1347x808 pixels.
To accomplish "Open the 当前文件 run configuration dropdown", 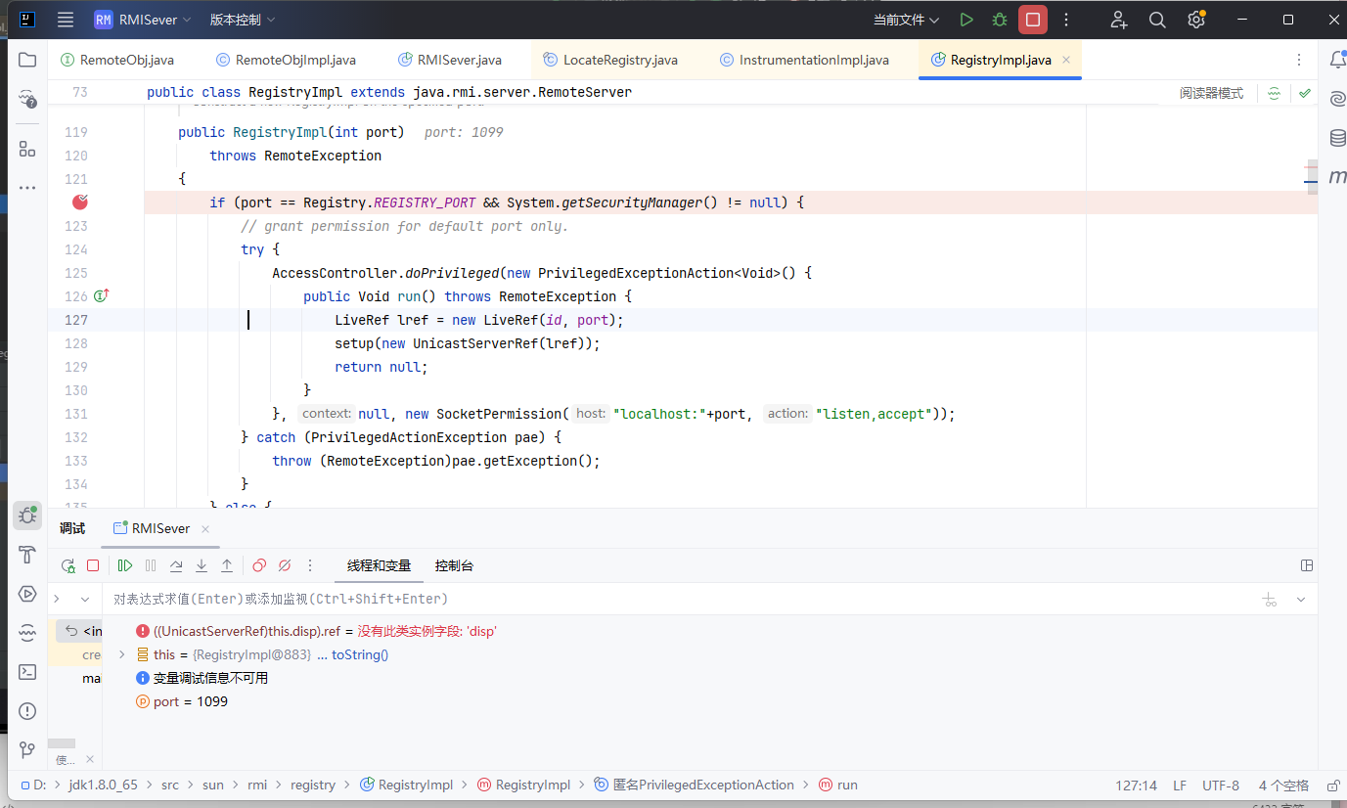I will click(906, 20).
